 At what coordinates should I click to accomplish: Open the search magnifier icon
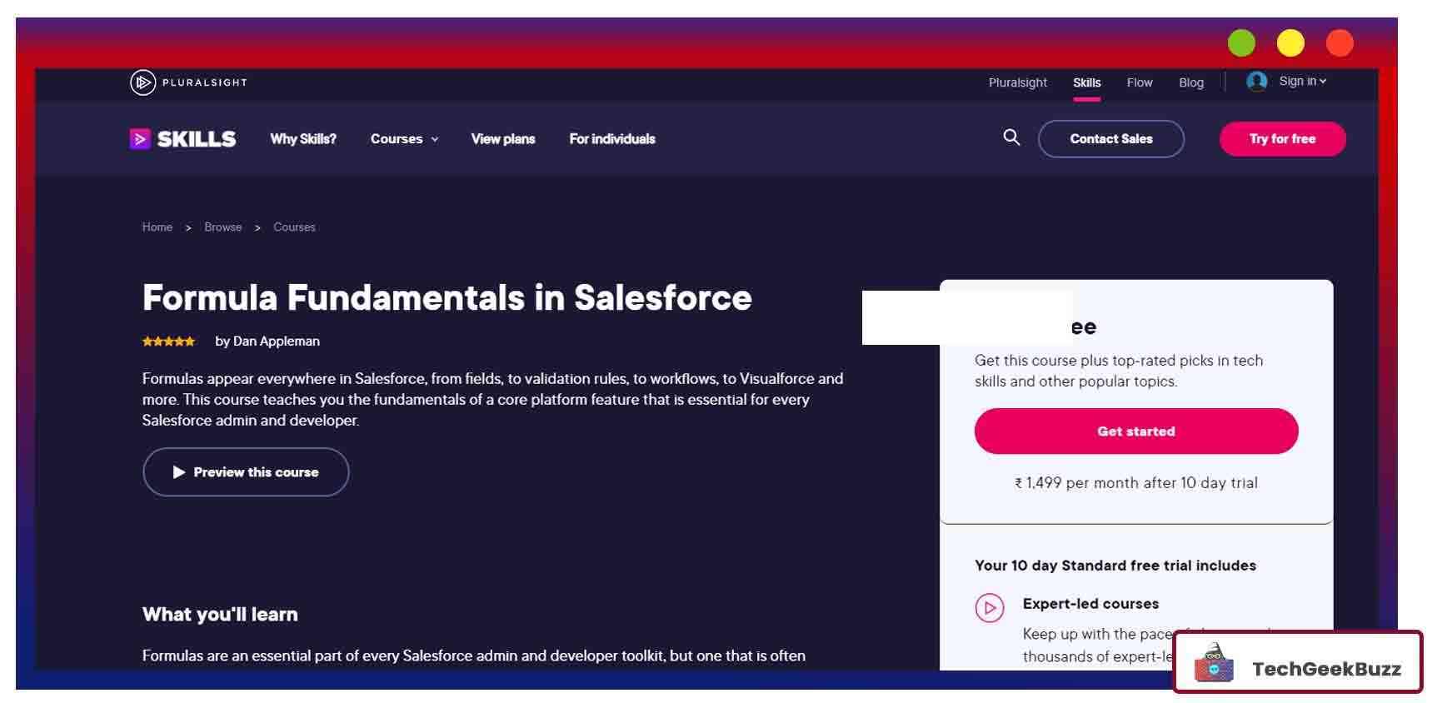point(1010,137)
